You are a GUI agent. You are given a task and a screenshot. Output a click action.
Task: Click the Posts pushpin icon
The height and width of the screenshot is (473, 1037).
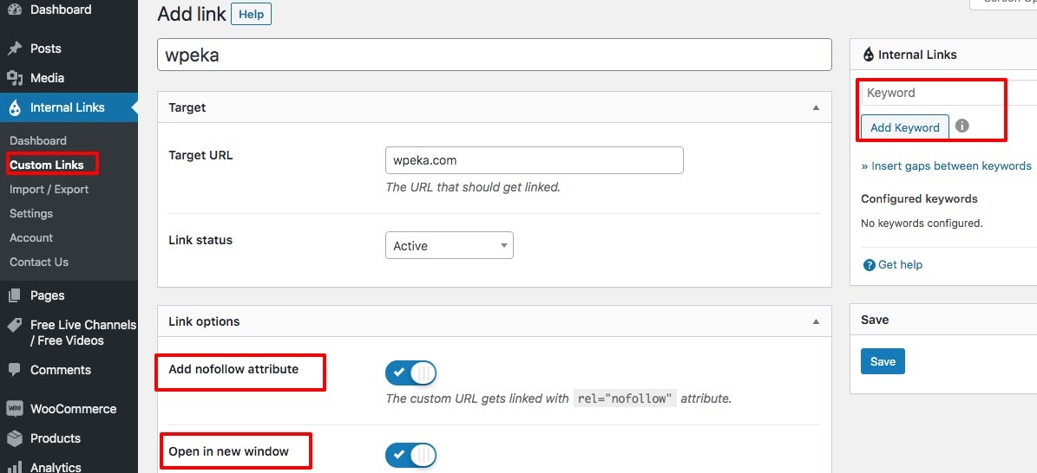(x=14, y=49)
